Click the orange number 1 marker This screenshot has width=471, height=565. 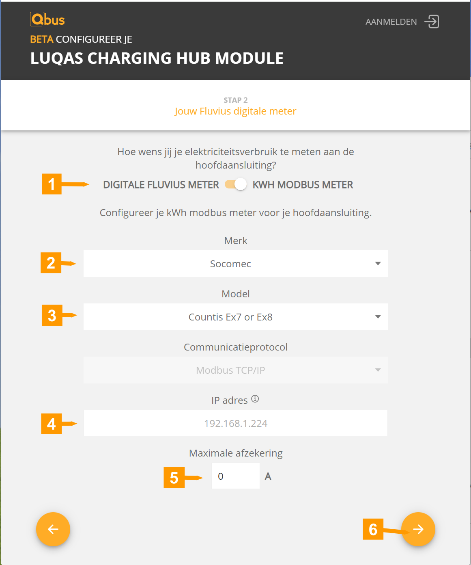[x=52, y=184]
